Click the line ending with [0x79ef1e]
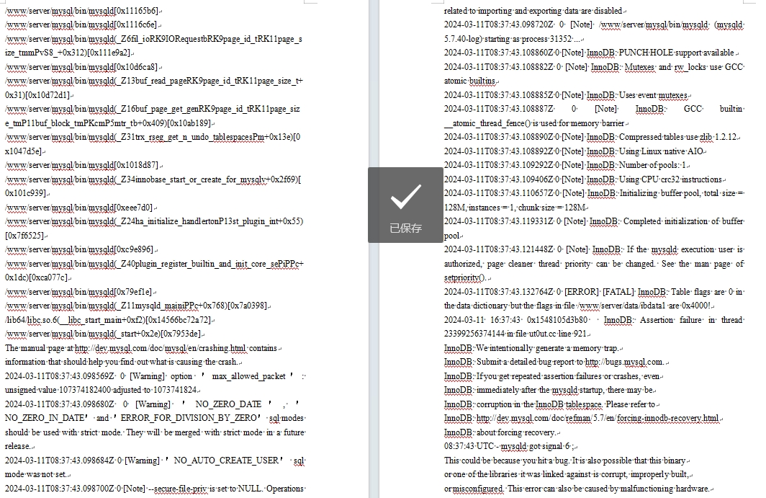The width and height of the screenshot is (766, 498). 78,292
